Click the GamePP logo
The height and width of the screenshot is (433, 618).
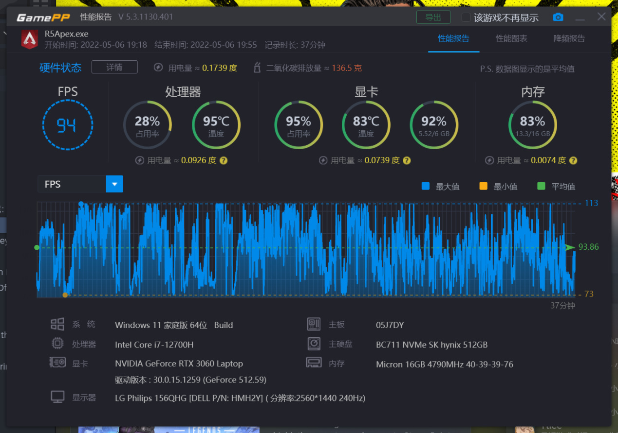coord(43,17)
